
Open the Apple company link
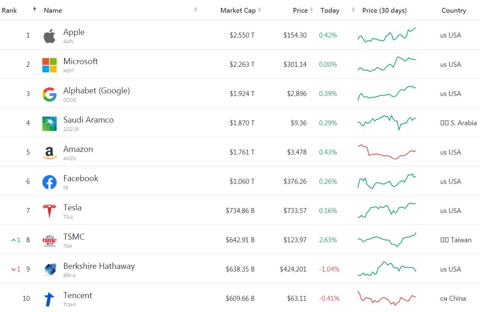(x=74, y=32)
